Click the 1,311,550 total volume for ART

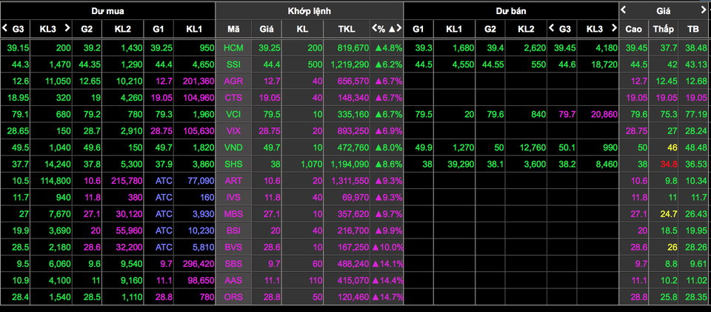(350, 181)
